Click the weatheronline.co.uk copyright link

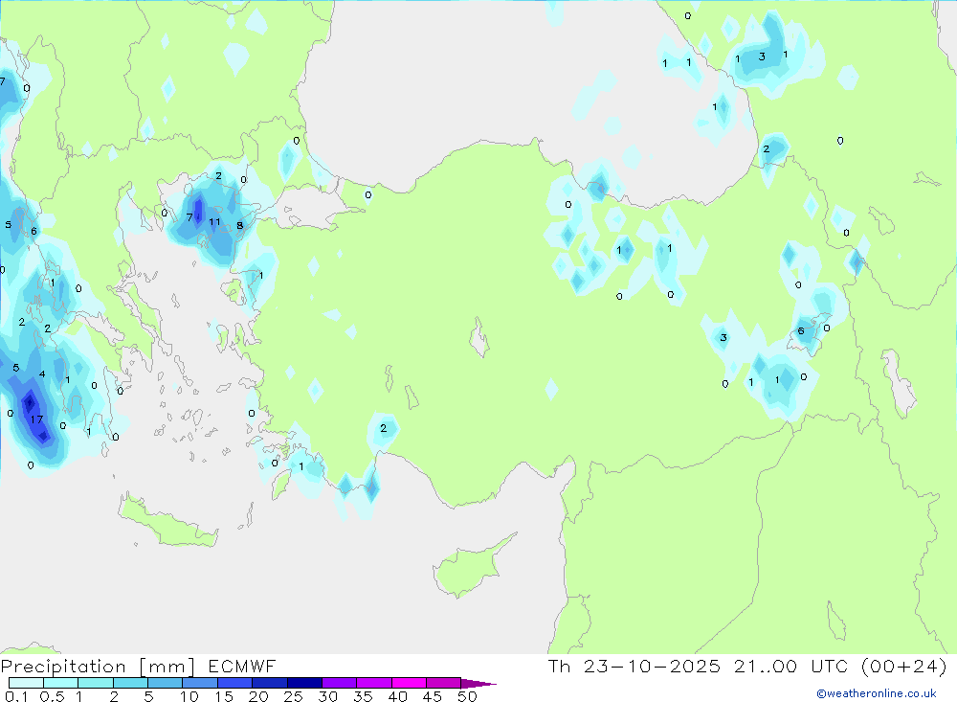point(877,693)
